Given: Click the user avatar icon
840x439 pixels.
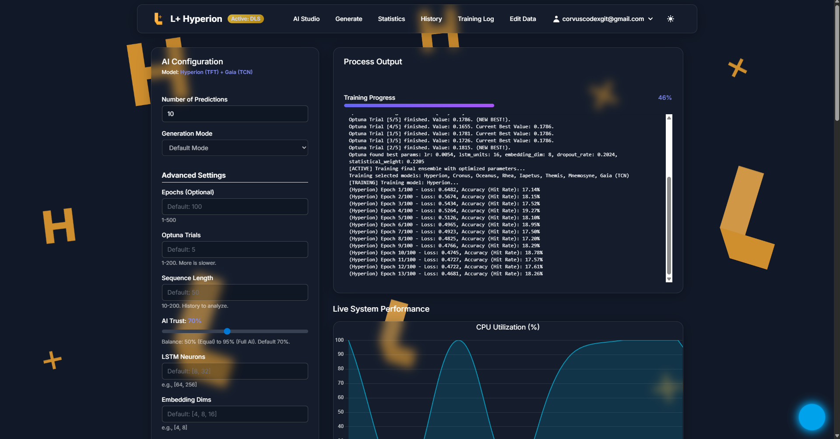Looking at the screenshot, I should 556,19.
